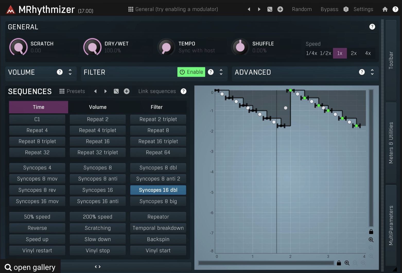The width and height of the screenshot is (402, 273).
Task: Click the open gallery magnifier icon
Action: coord(8,267)
